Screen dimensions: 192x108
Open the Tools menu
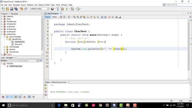pos(58,5)
